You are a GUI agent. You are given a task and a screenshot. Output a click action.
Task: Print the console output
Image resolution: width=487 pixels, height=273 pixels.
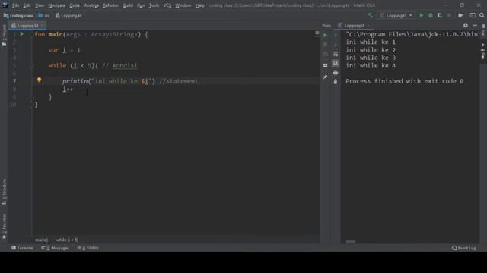[x=336, y=73]
